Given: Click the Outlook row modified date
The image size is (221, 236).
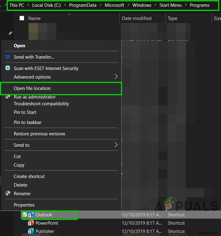Looking at the screenshot, I should (142, 215).
